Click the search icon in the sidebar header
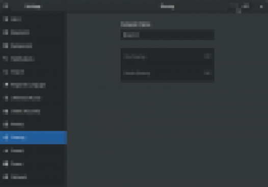 (5, 6)
